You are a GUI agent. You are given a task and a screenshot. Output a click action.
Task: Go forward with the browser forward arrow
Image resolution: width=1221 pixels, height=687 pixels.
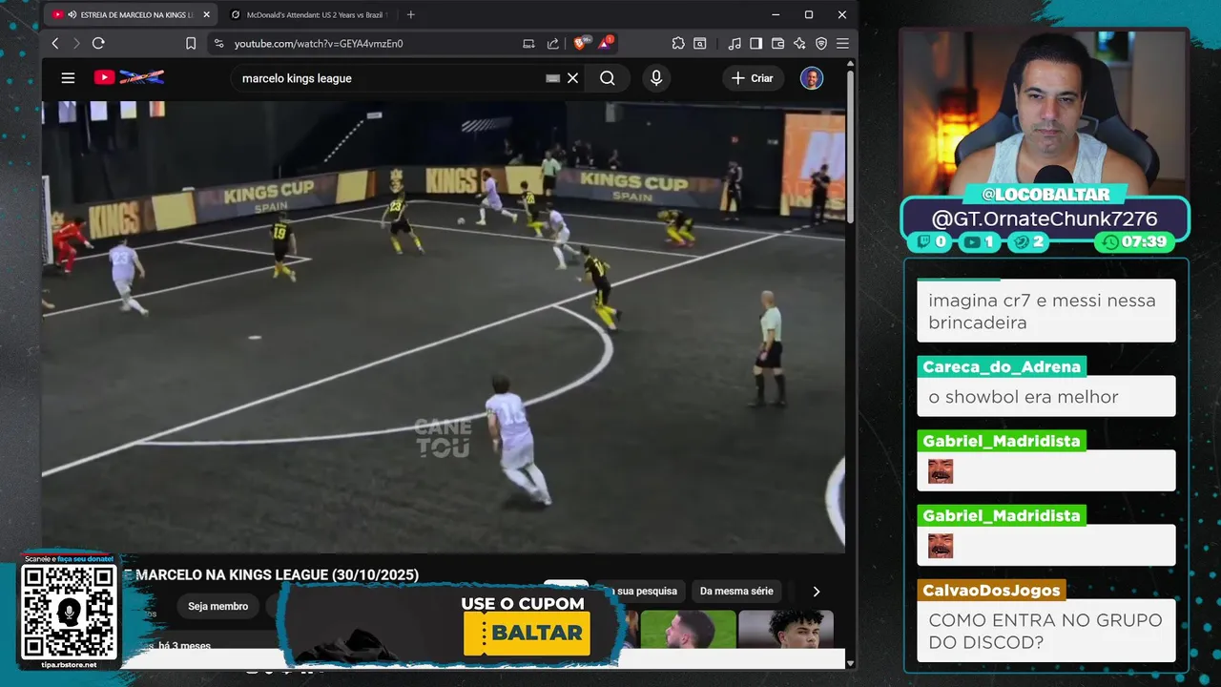76,43
